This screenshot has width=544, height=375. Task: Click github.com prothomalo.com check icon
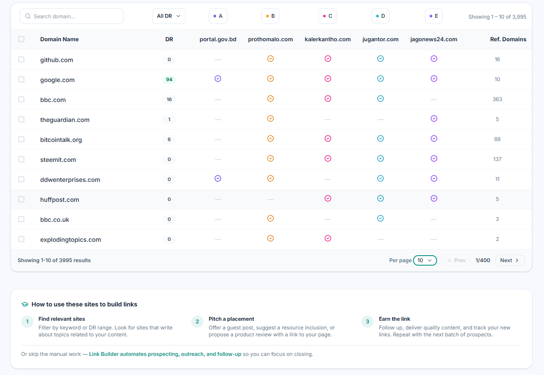coord(270,59)
